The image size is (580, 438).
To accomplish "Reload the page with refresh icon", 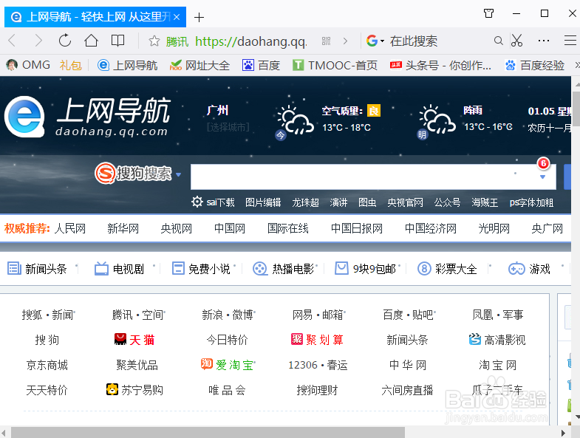I will tap(65, 41).
